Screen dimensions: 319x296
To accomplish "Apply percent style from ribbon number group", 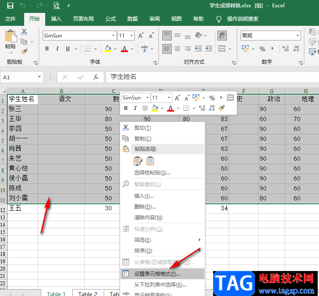I will (262, 49).
